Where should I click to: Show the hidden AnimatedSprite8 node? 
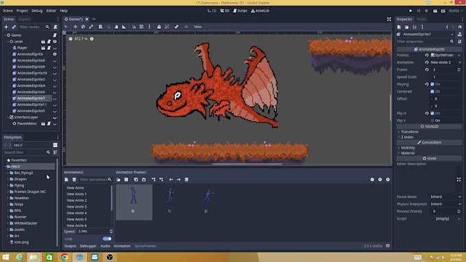[x=55, y=61]
